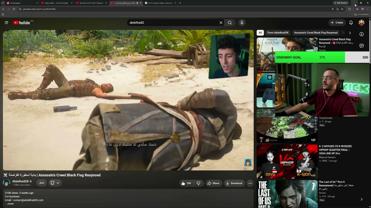This screenshot has height=208, width=371.
Task: Open the apps grid in the bookmarks bar
Action: pos(3,14)
